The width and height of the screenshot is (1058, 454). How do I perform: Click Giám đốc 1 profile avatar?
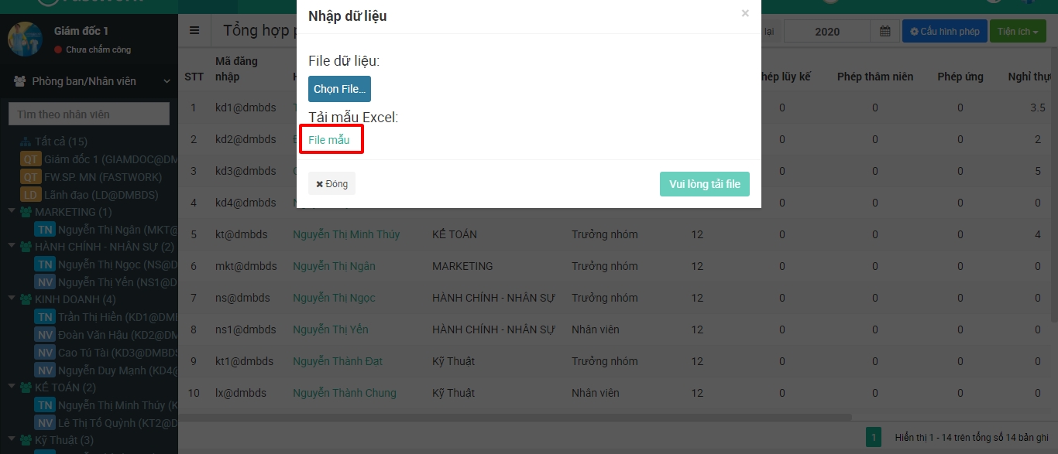25,39
